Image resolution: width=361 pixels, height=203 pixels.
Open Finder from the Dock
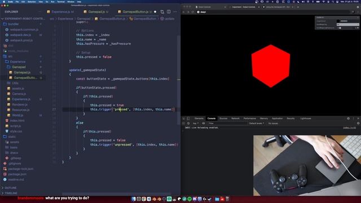pos(134,199)
